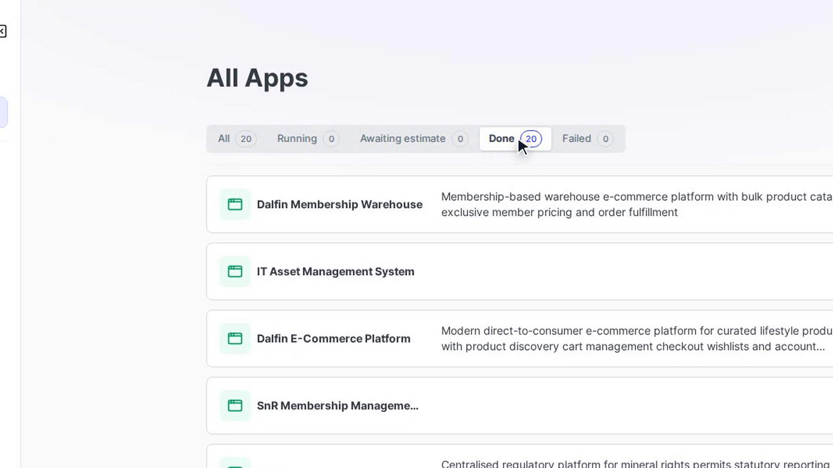Click the Dalfin E-Commerce Platform app icon
Viewport: 833px width, 468px height.
tap(235, 338)
